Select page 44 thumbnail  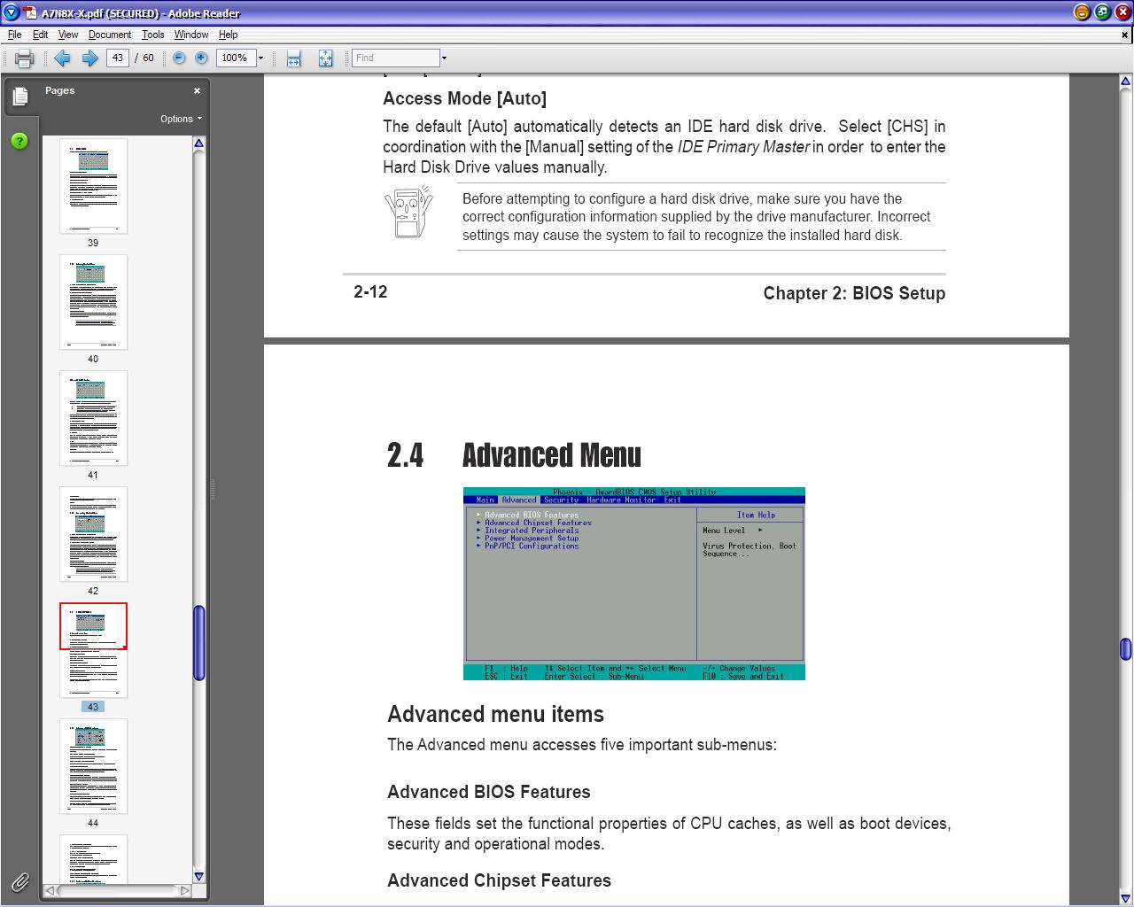(x=93, y=766)
